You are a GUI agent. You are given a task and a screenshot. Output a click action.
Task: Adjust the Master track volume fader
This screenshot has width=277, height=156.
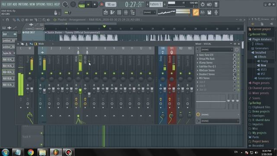click(32, 90)
